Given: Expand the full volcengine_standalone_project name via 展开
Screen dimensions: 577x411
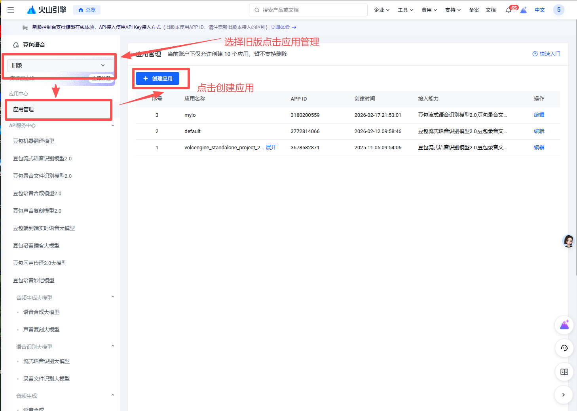Looking at the screenshot, I should 271,147.
